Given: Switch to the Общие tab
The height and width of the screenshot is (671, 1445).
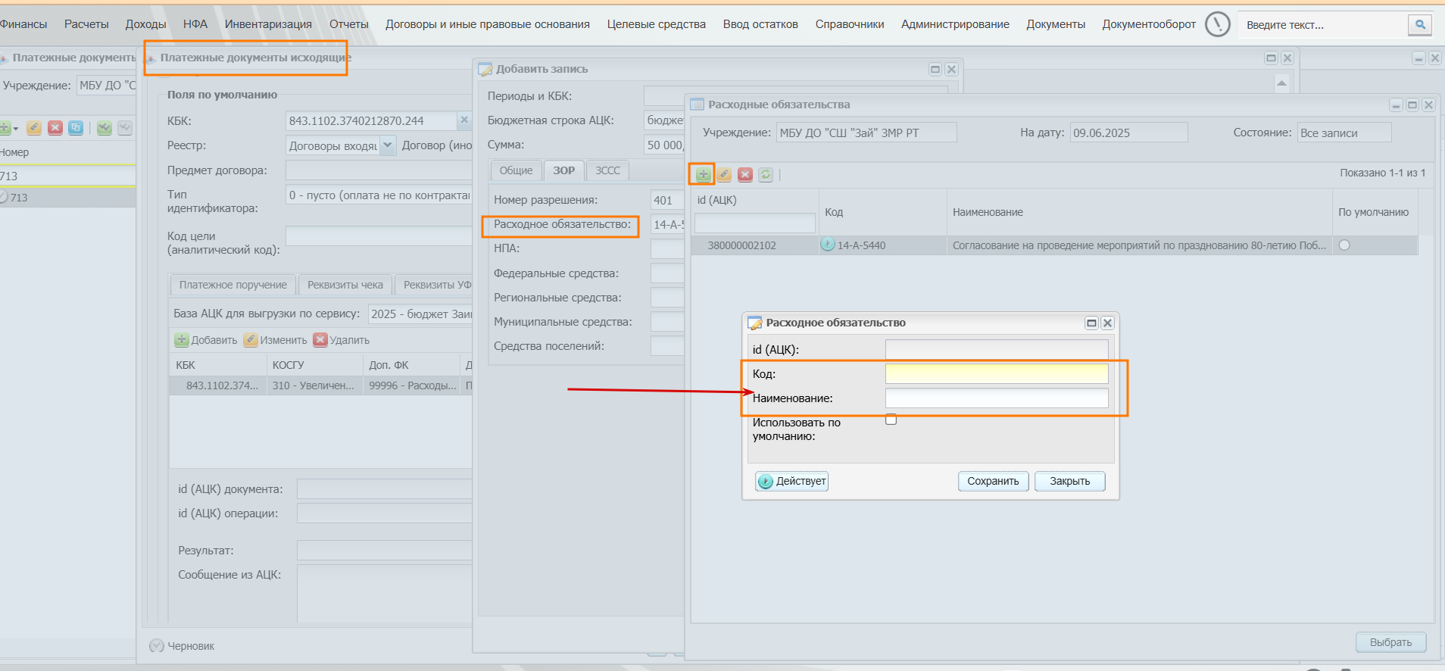Looking at the screenshot, I should point(516,171).
